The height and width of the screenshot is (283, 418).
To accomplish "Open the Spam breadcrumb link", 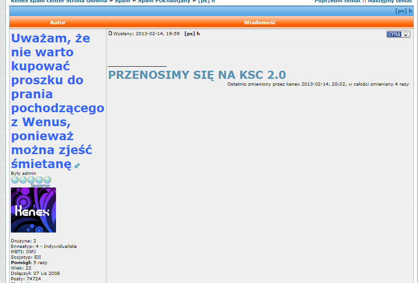I will coord(122,1).
